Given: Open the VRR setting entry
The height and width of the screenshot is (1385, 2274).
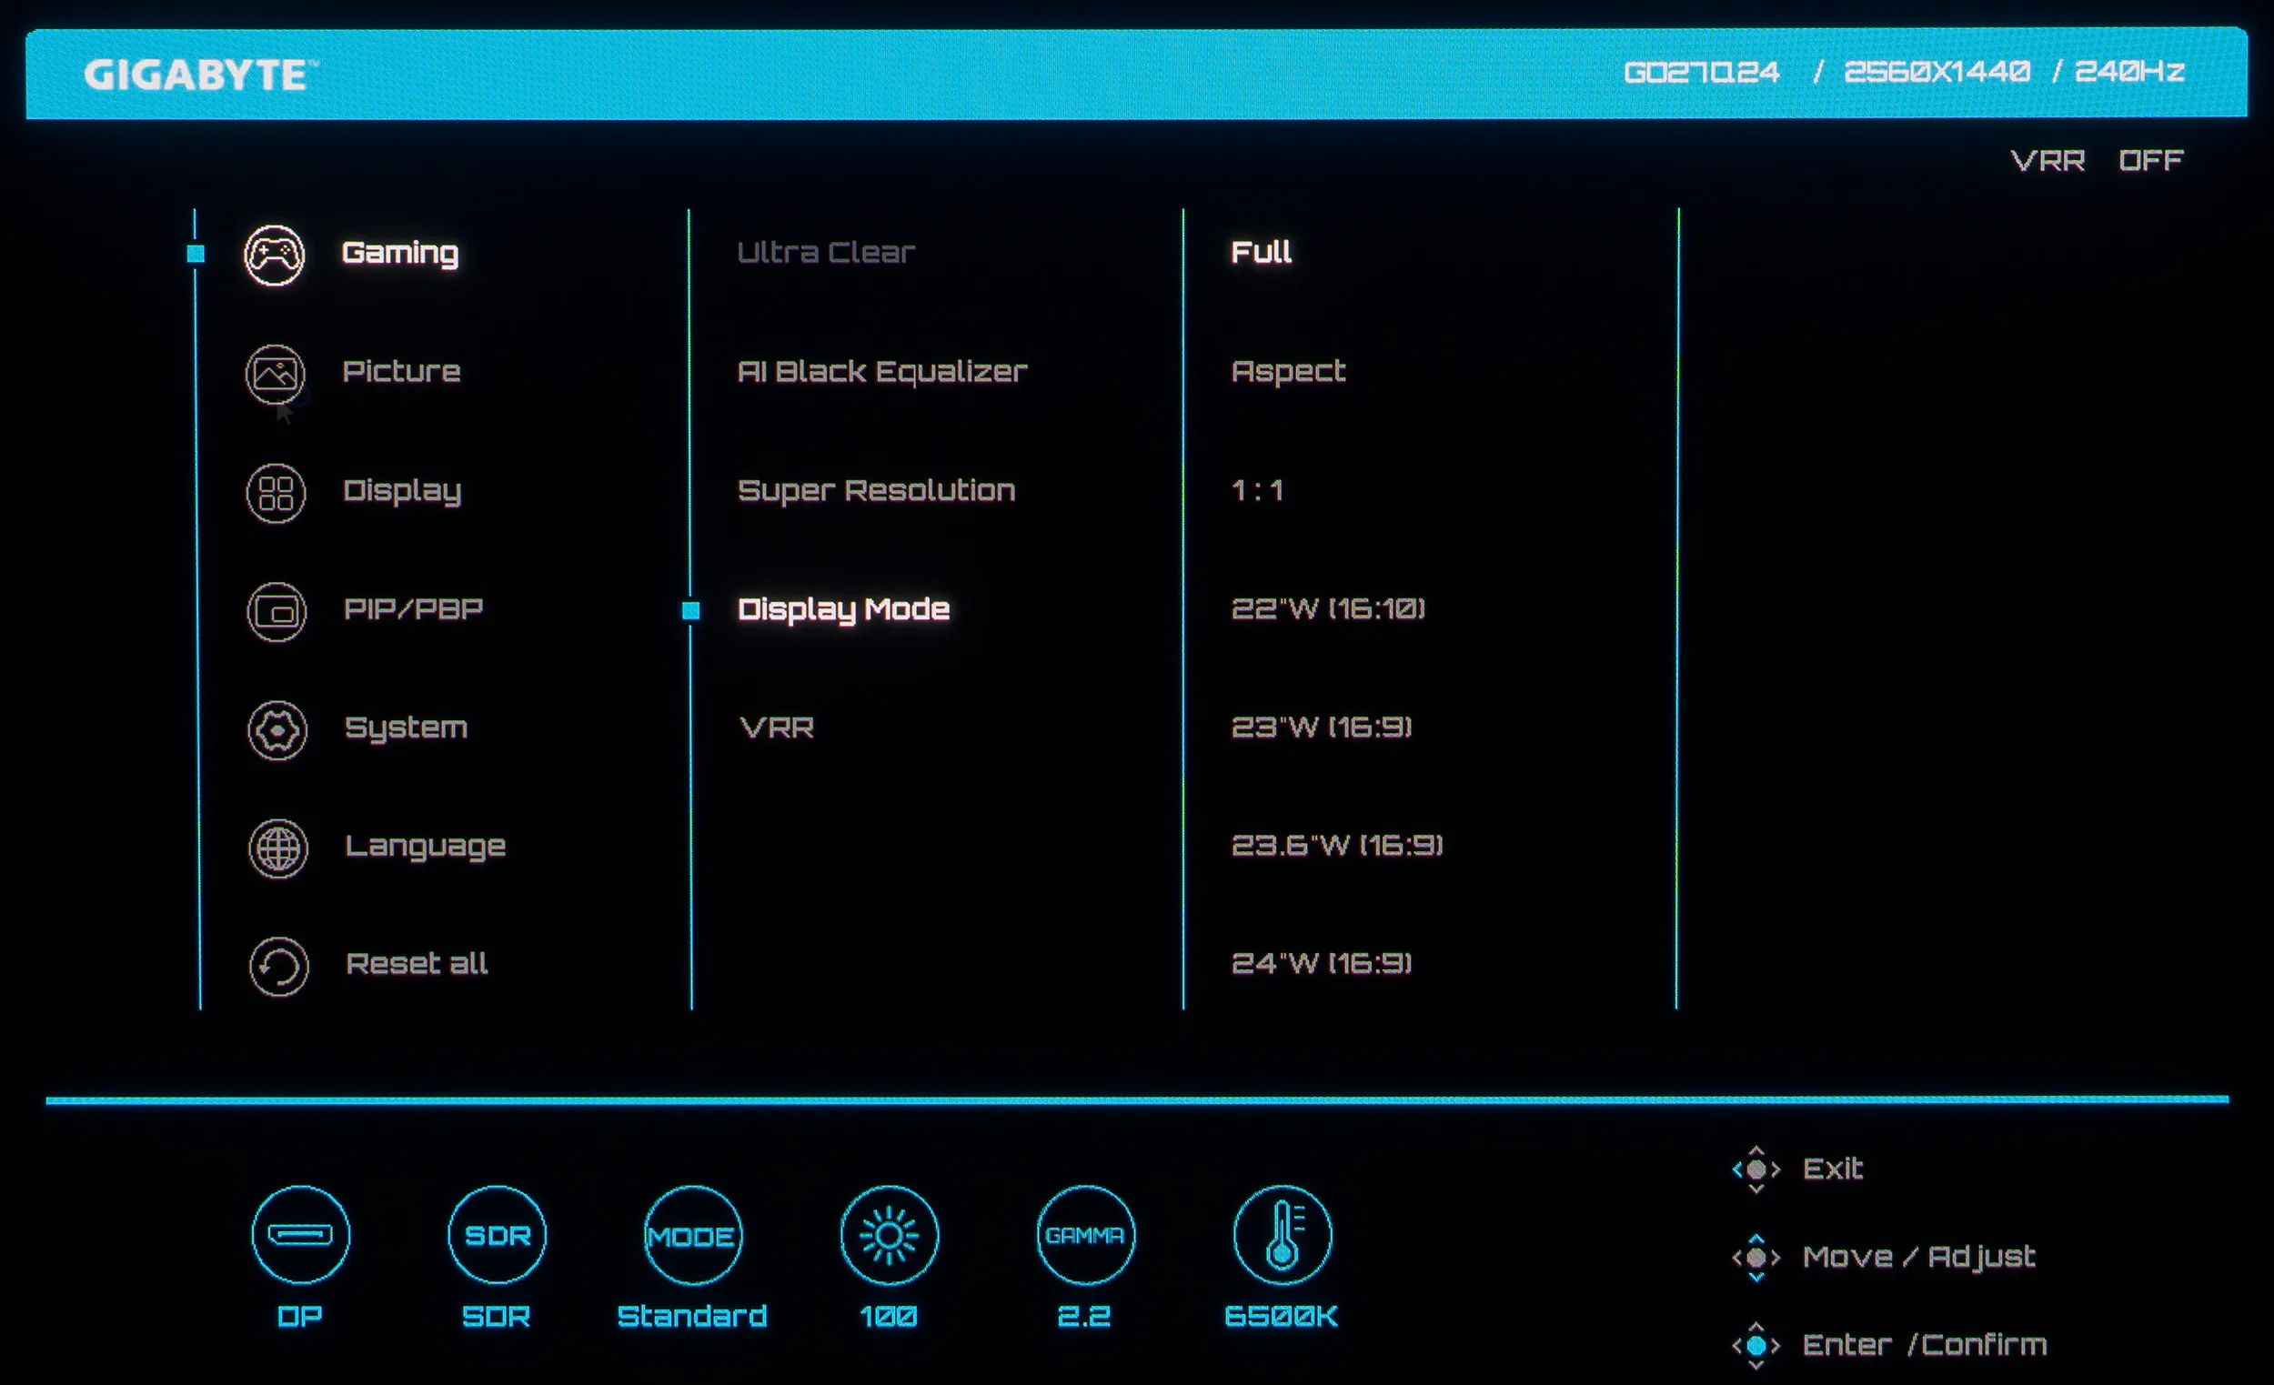Looking at the screenshot, I should coord(777,728).
